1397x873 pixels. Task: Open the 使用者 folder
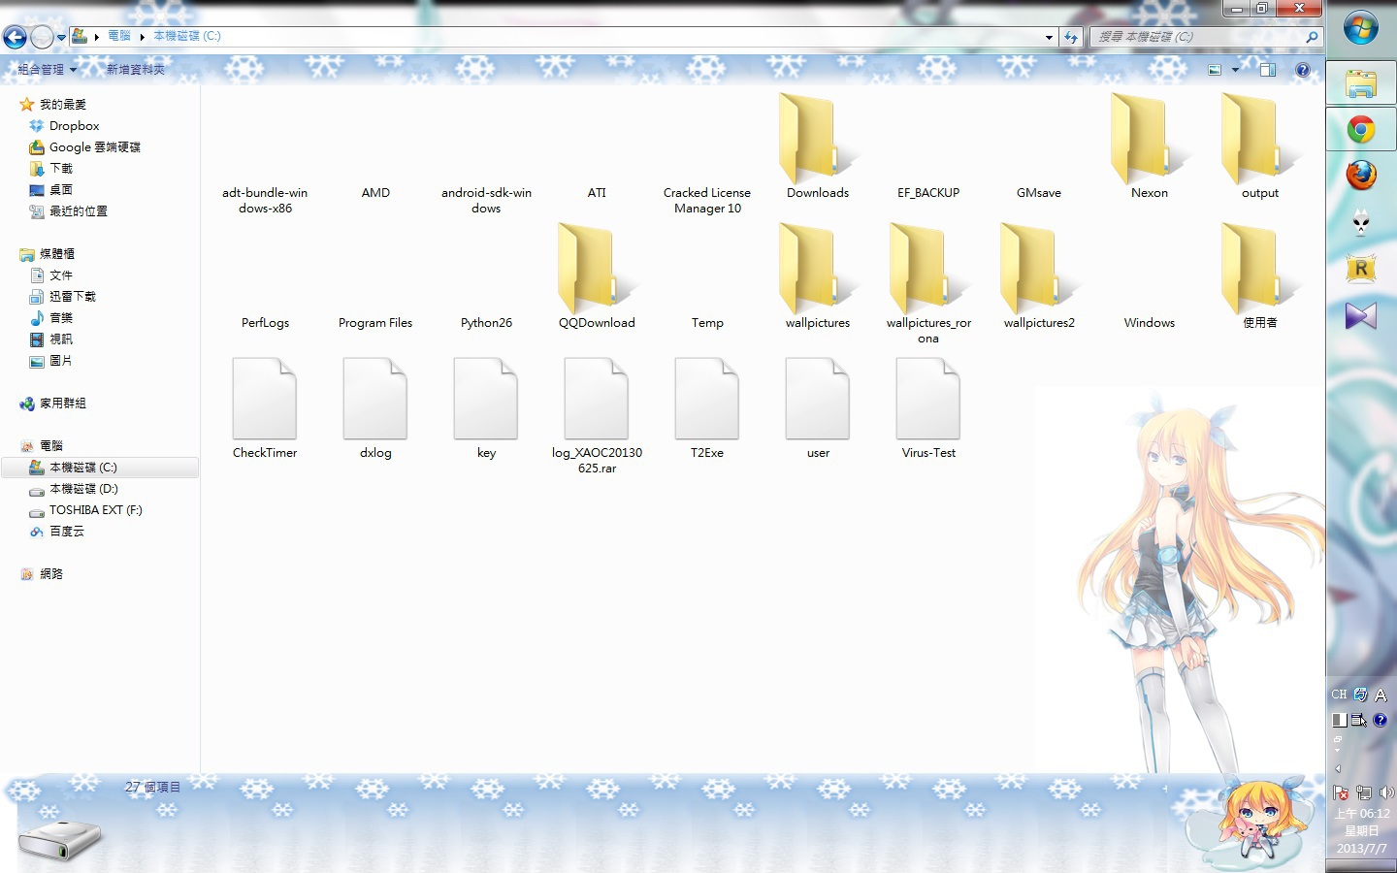point(1260,275)
